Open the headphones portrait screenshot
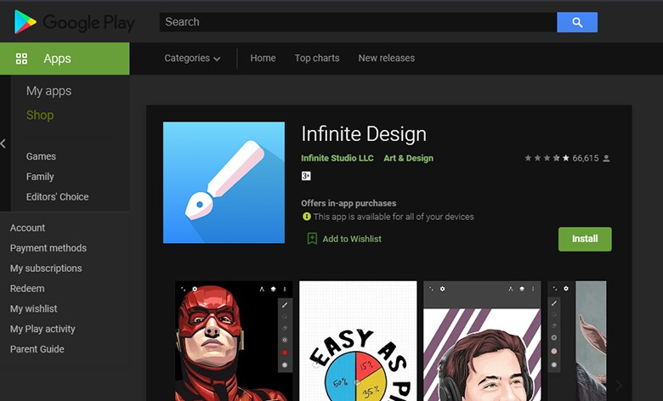Image resolution: width=663 pixels, height=401 pixels. point(482,341)
